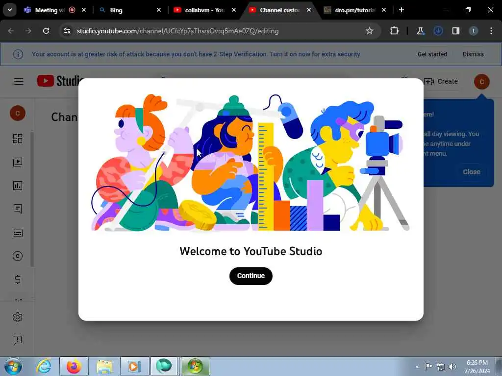Viewport: 502px width, 376px height.
Task: Open the Windows Start menu
Action: [x=13, y=366]
